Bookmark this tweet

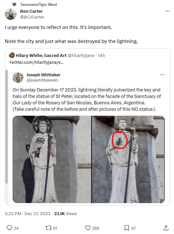point(127,228)
